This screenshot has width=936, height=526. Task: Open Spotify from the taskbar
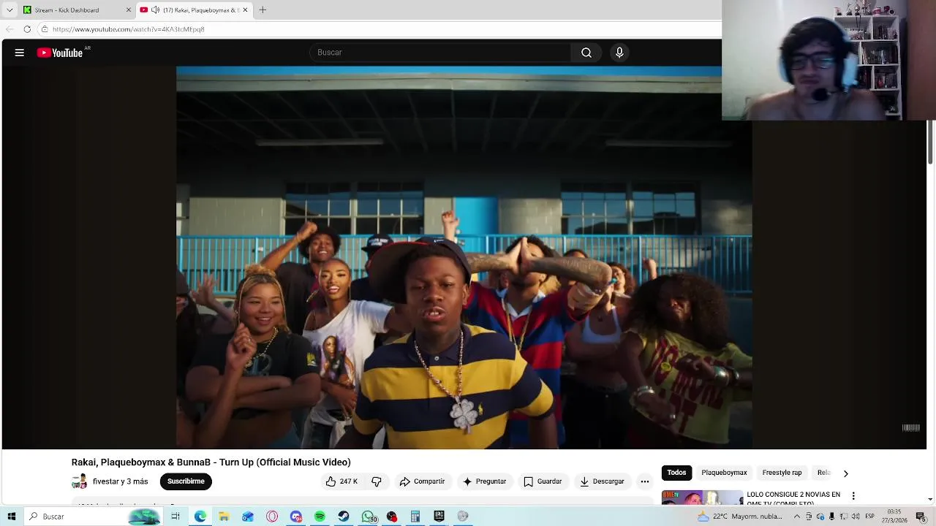point(320,517)
